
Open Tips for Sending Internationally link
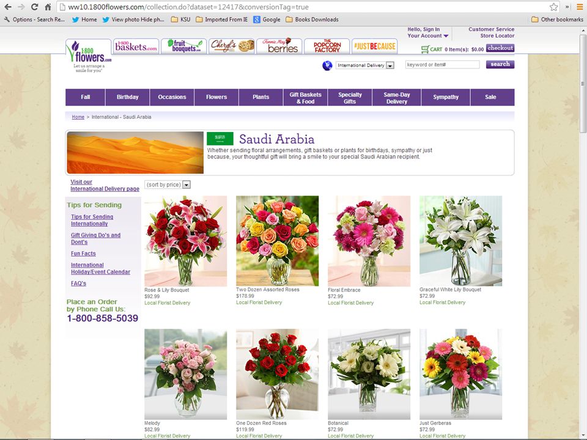pyautogui.click(x=92, y=220)
